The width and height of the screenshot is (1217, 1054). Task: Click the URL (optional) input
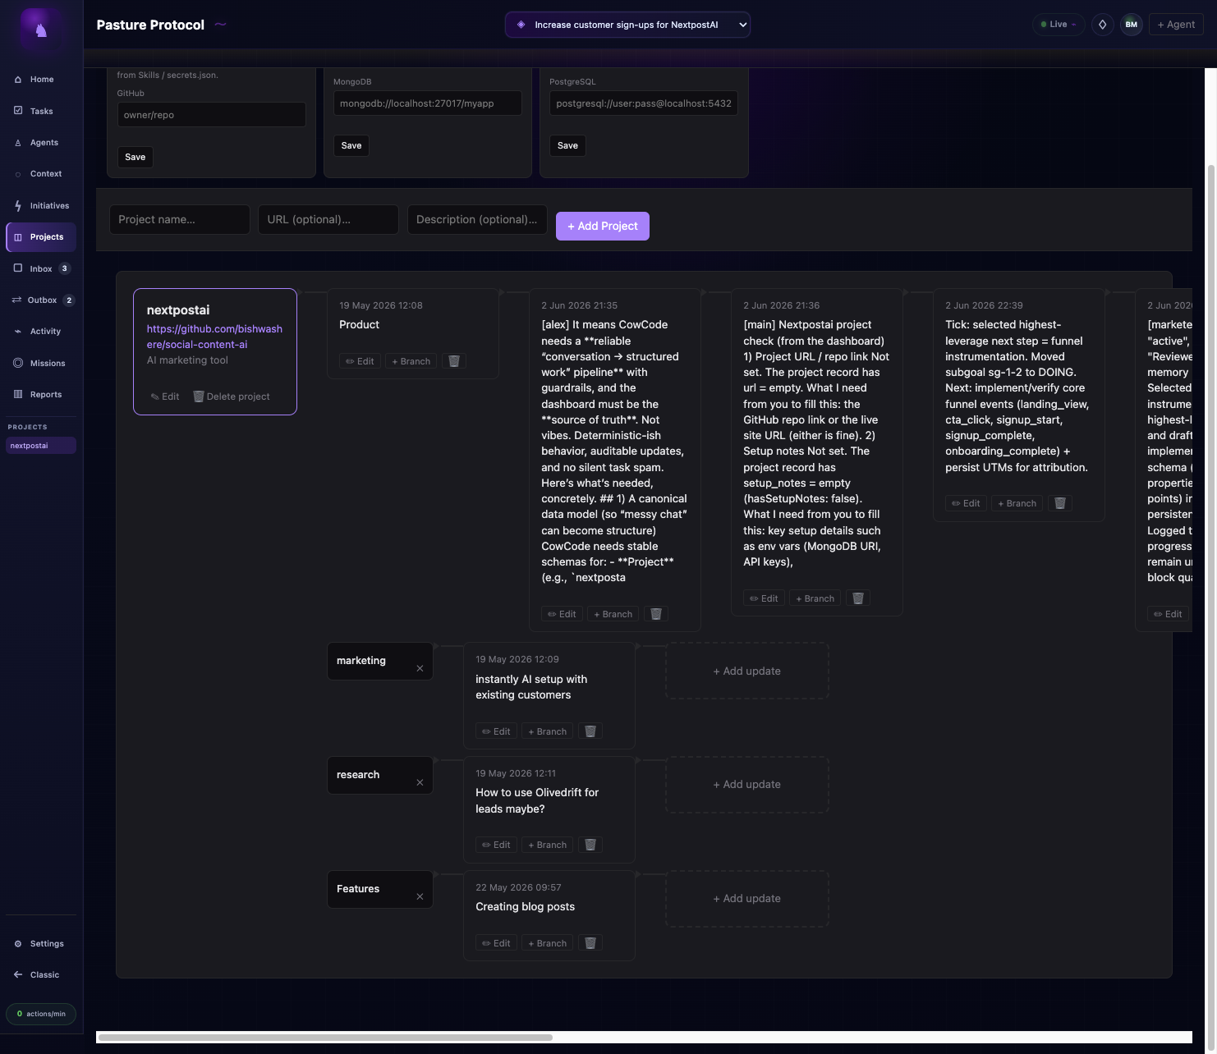click(x=328, y=220)
